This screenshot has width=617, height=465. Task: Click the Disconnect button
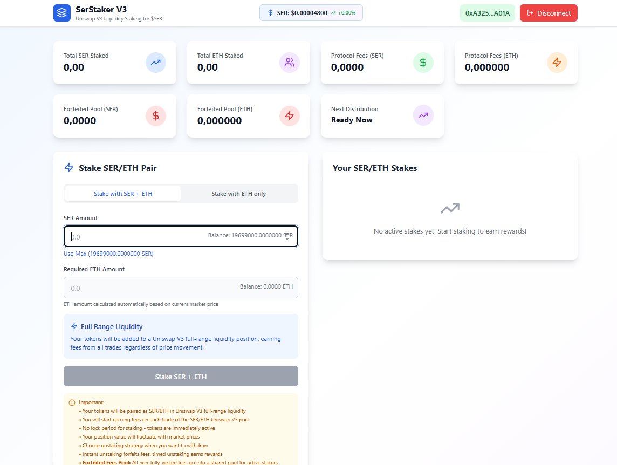[x=549, y=13]
